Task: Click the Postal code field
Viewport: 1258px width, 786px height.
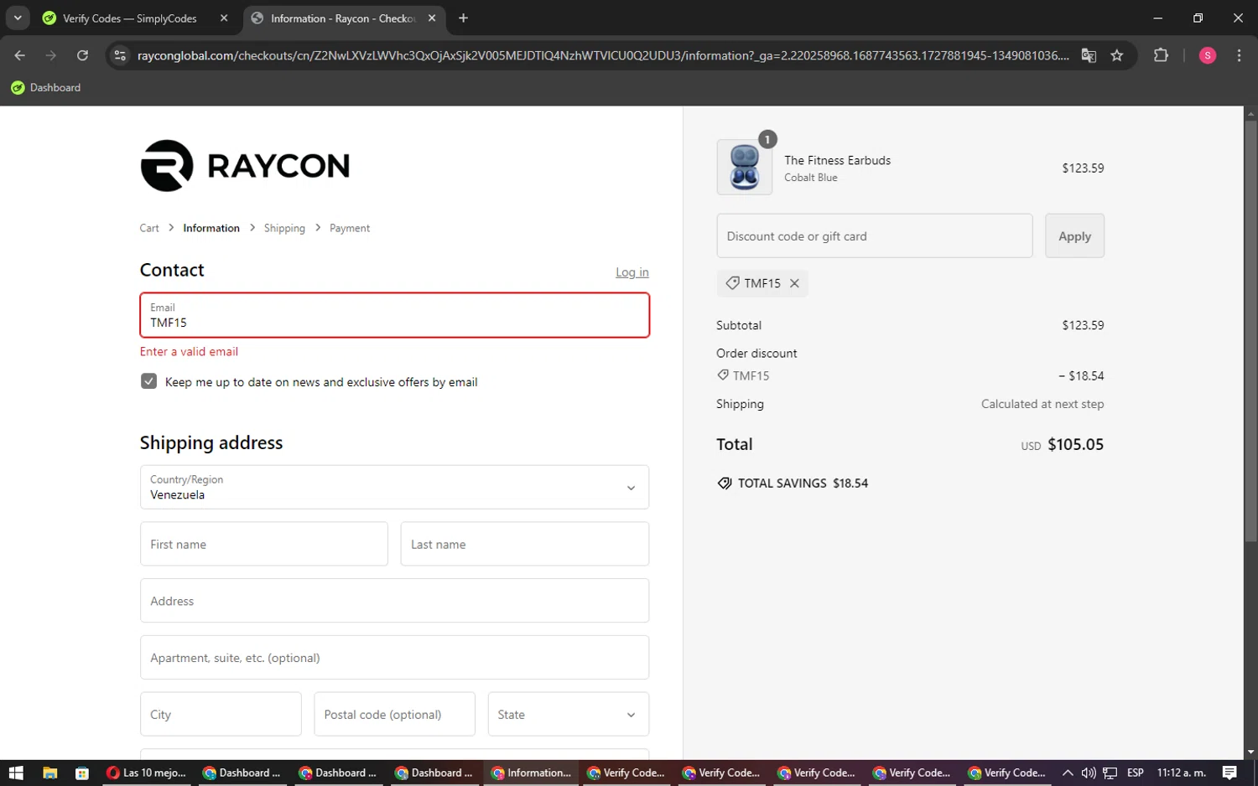Action: pos(394,714)
